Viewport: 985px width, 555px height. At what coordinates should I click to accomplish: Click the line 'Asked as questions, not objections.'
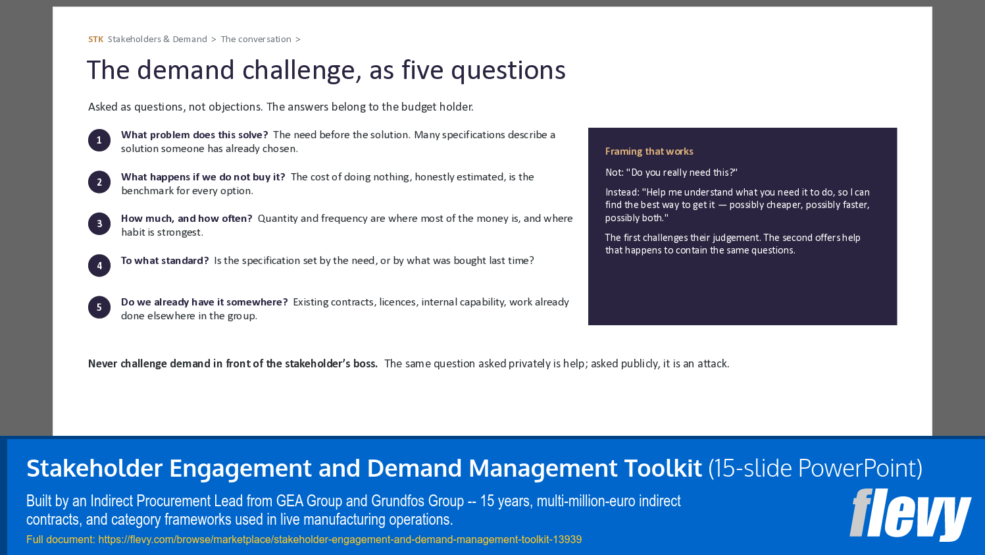click(x=175, y=107)
